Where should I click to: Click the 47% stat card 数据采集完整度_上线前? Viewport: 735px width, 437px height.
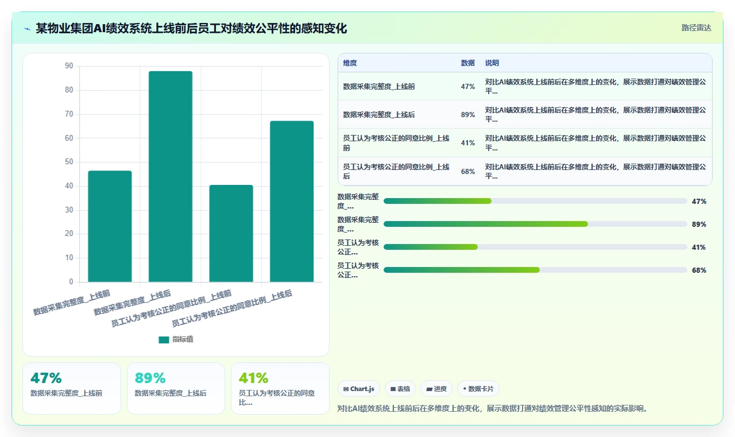click(72, 388)
